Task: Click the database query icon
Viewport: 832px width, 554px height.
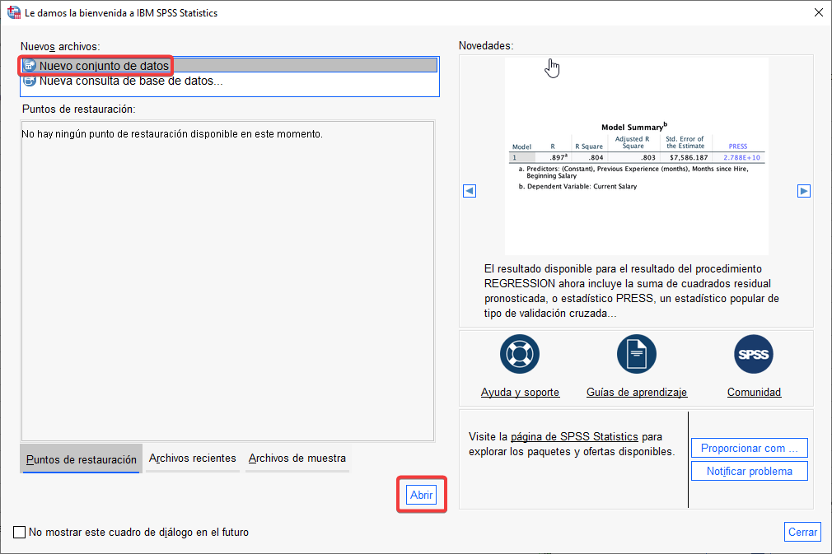Action: [x=30, y=81]
